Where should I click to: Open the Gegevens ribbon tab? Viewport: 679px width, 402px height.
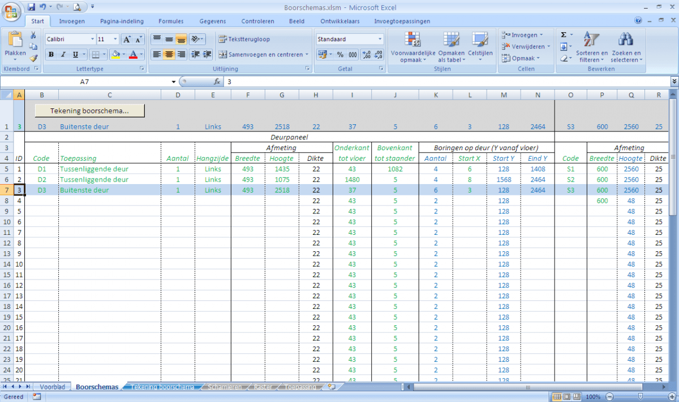tap(213, 21)
